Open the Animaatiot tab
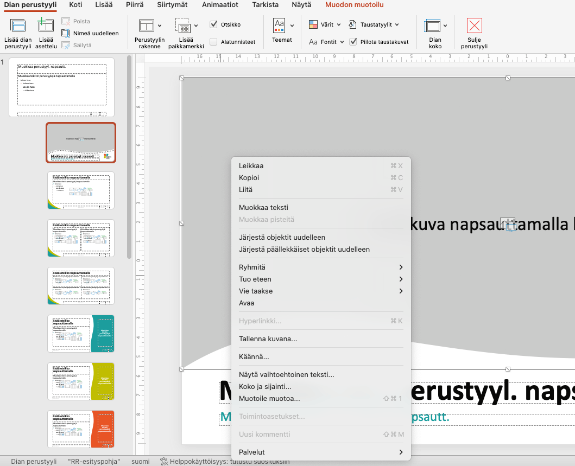 click(x=220, y=5)
